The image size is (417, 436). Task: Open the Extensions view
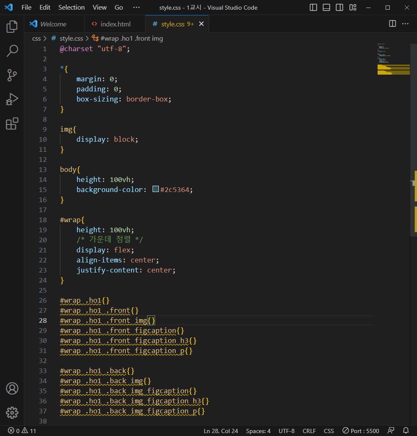(x=12, y=124)
